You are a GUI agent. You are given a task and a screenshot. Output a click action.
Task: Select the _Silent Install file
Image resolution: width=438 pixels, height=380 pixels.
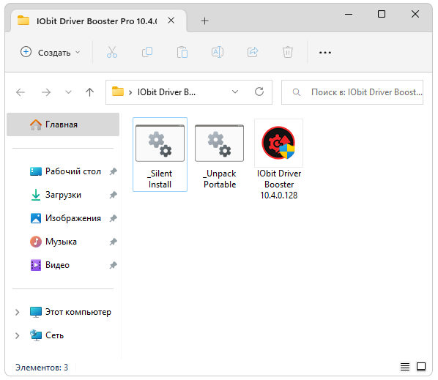coord(160,154)
